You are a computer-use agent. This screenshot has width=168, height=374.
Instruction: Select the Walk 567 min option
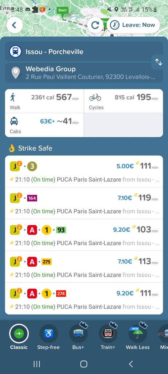pos(44,101)
